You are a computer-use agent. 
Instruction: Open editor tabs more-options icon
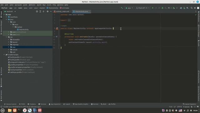[x=196, y=11]
